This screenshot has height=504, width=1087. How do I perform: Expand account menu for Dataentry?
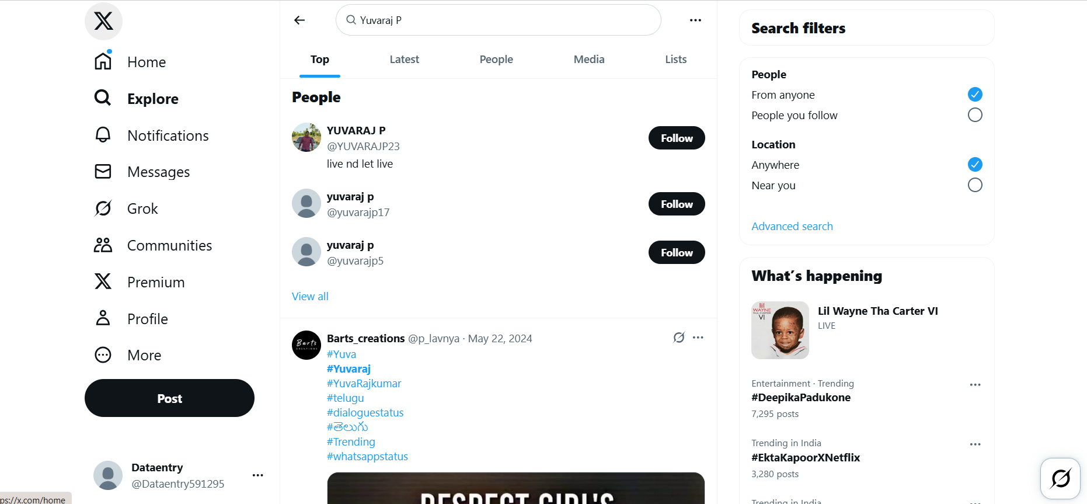pyautogui.click(x=257, y=475)
